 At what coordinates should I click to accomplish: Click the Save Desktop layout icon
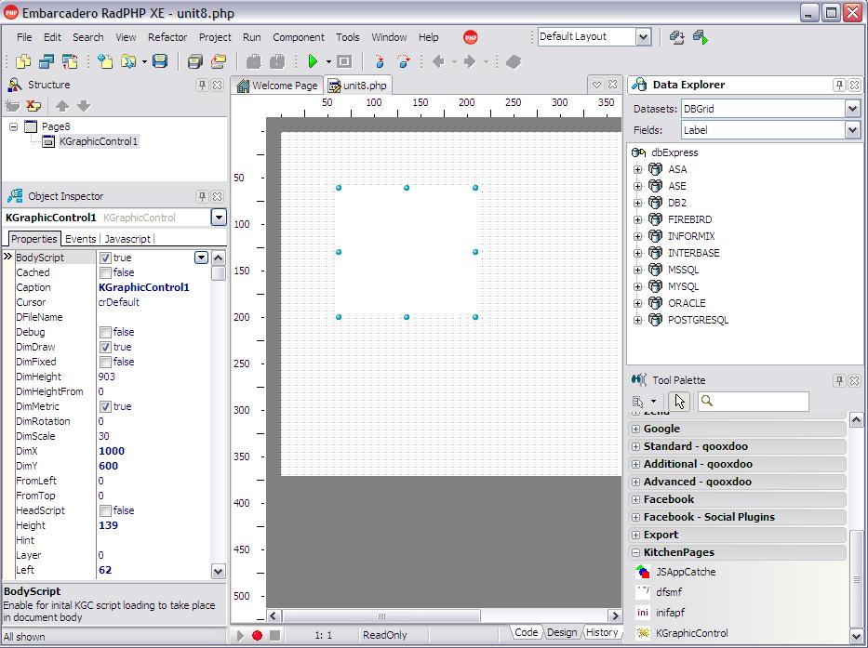point(676,37)
